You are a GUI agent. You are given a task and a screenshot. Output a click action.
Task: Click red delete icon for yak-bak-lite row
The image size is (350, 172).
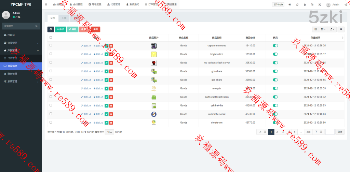point(111,105)
